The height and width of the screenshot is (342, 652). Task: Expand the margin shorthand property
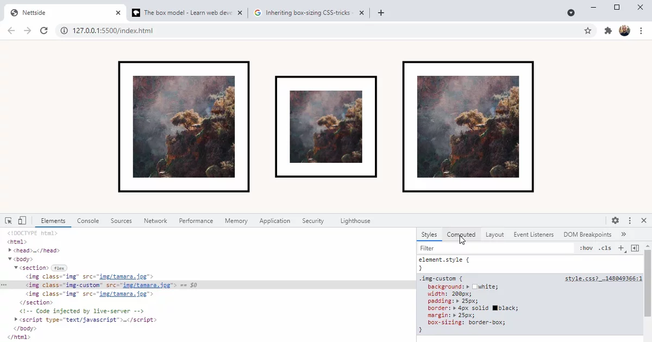point(455,315)
